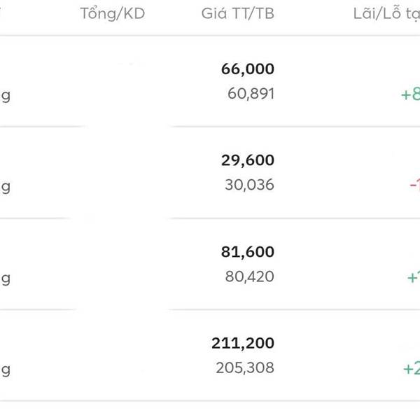Click the Tổng/KD column header
This screenshot has width=420, height=420.
[112, 13]
